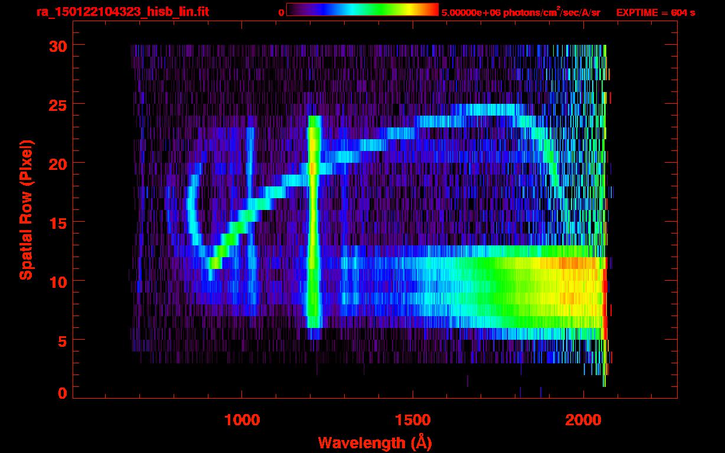Click the rainbow color scale bar
Viewport: 725px width, 453px height.
point(362,10)
